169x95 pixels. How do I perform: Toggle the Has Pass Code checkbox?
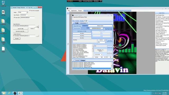click(104, 29)
